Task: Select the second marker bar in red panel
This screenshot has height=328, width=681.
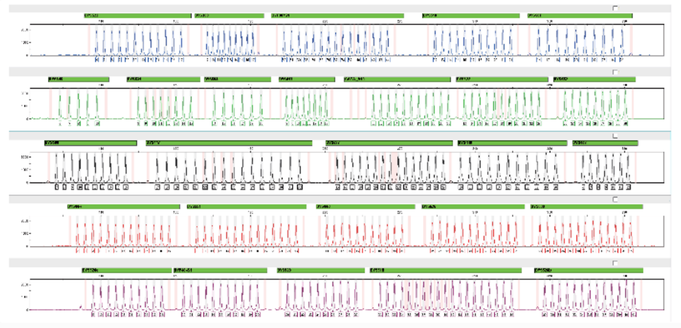Action: pos(246,207)
